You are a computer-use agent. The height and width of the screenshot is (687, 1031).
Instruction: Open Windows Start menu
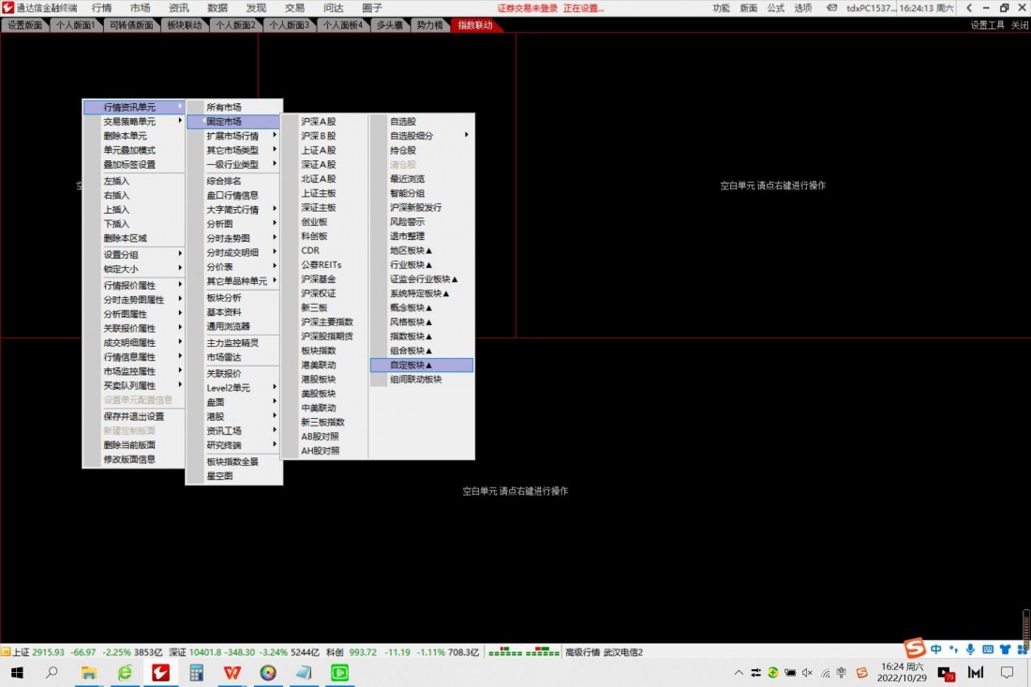click(x=17, y=673)
